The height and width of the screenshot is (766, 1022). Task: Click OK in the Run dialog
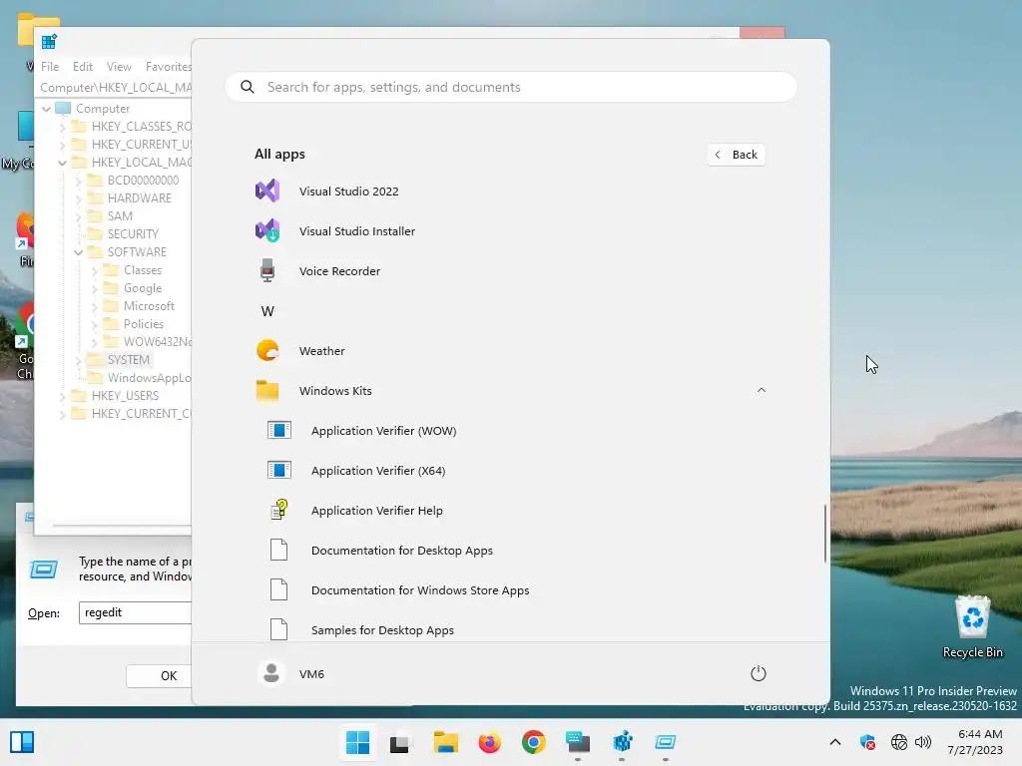click(159, 676)
